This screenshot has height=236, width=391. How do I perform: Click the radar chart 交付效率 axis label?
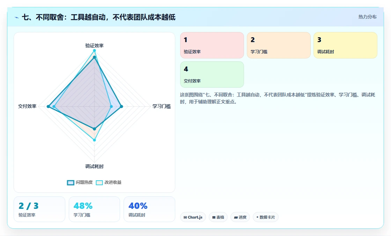[x=27, y=107]
